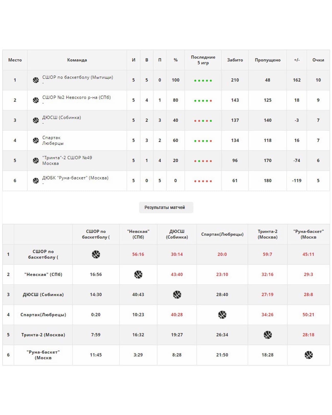Image resolution: width=332 pixels, height=415 pixels.
Task: Open team link ДЮБК "Руна-баскет" (Москва)
Action: (75, 178)
